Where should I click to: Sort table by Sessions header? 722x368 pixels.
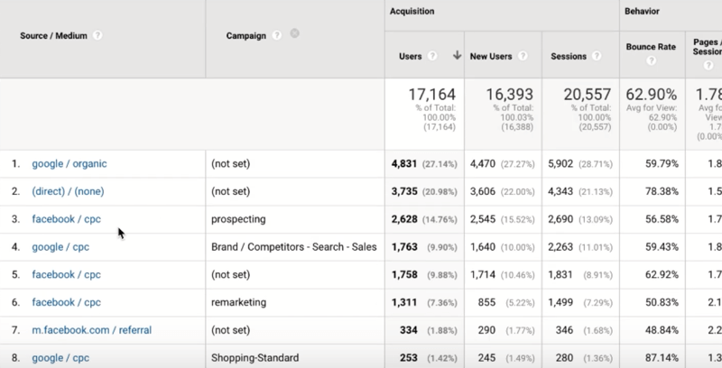[569, 57]
